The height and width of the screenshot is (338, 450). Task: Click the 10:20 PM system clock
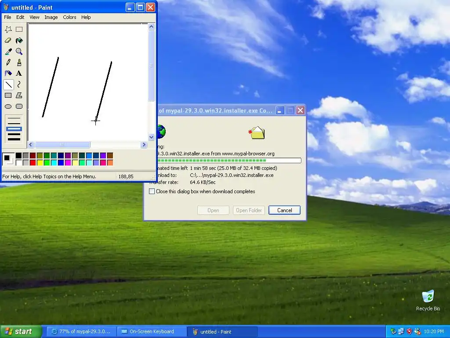click(x=434, y=332)
